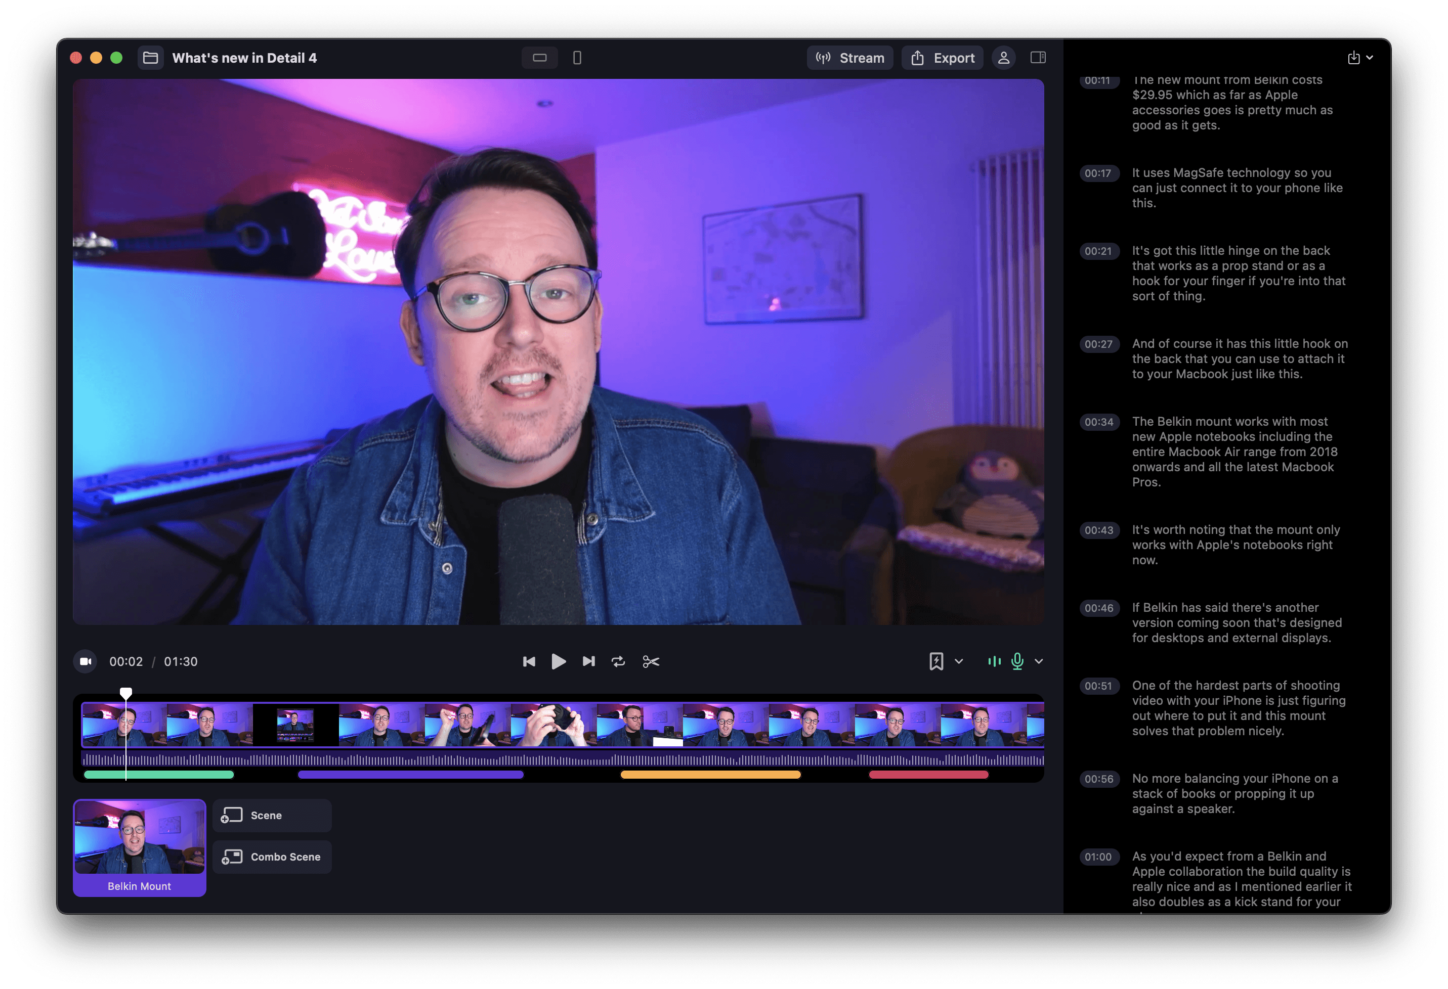
Task: Click the Export button
Action: [942, 58]
